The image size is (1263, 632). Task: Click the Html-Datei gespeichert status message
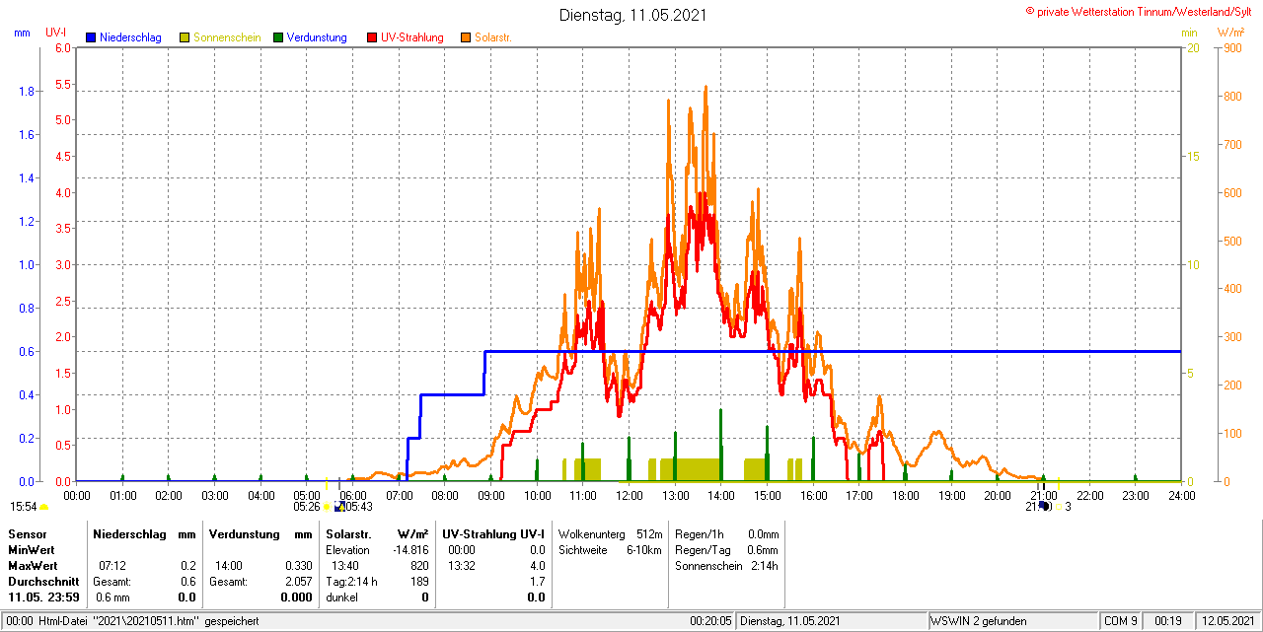click(149, 621)
